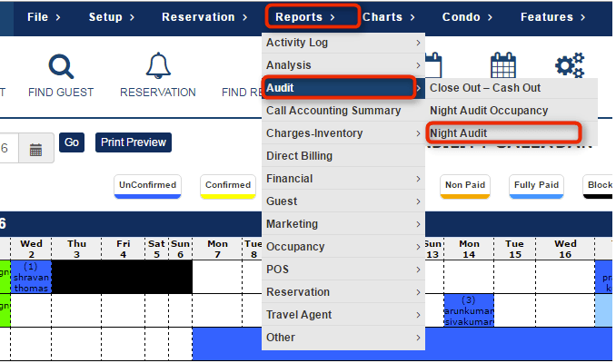Open the Reservation top menu
This screenshot has height=363, width=616.
(x=204, y=17)
